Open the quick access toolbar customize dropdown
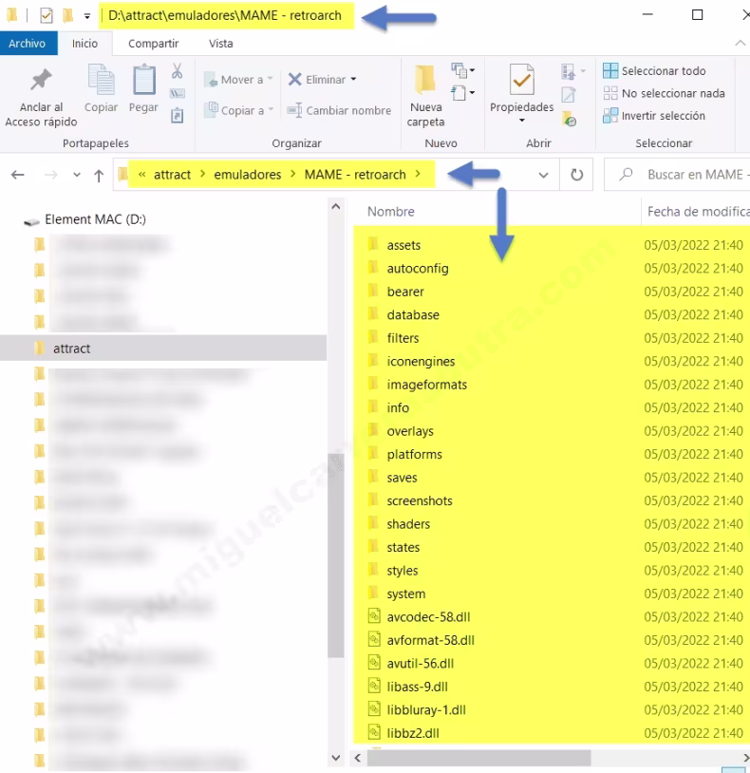Viewport: 750px width, 773px height. pyautogui.click(x=86, y=16)
